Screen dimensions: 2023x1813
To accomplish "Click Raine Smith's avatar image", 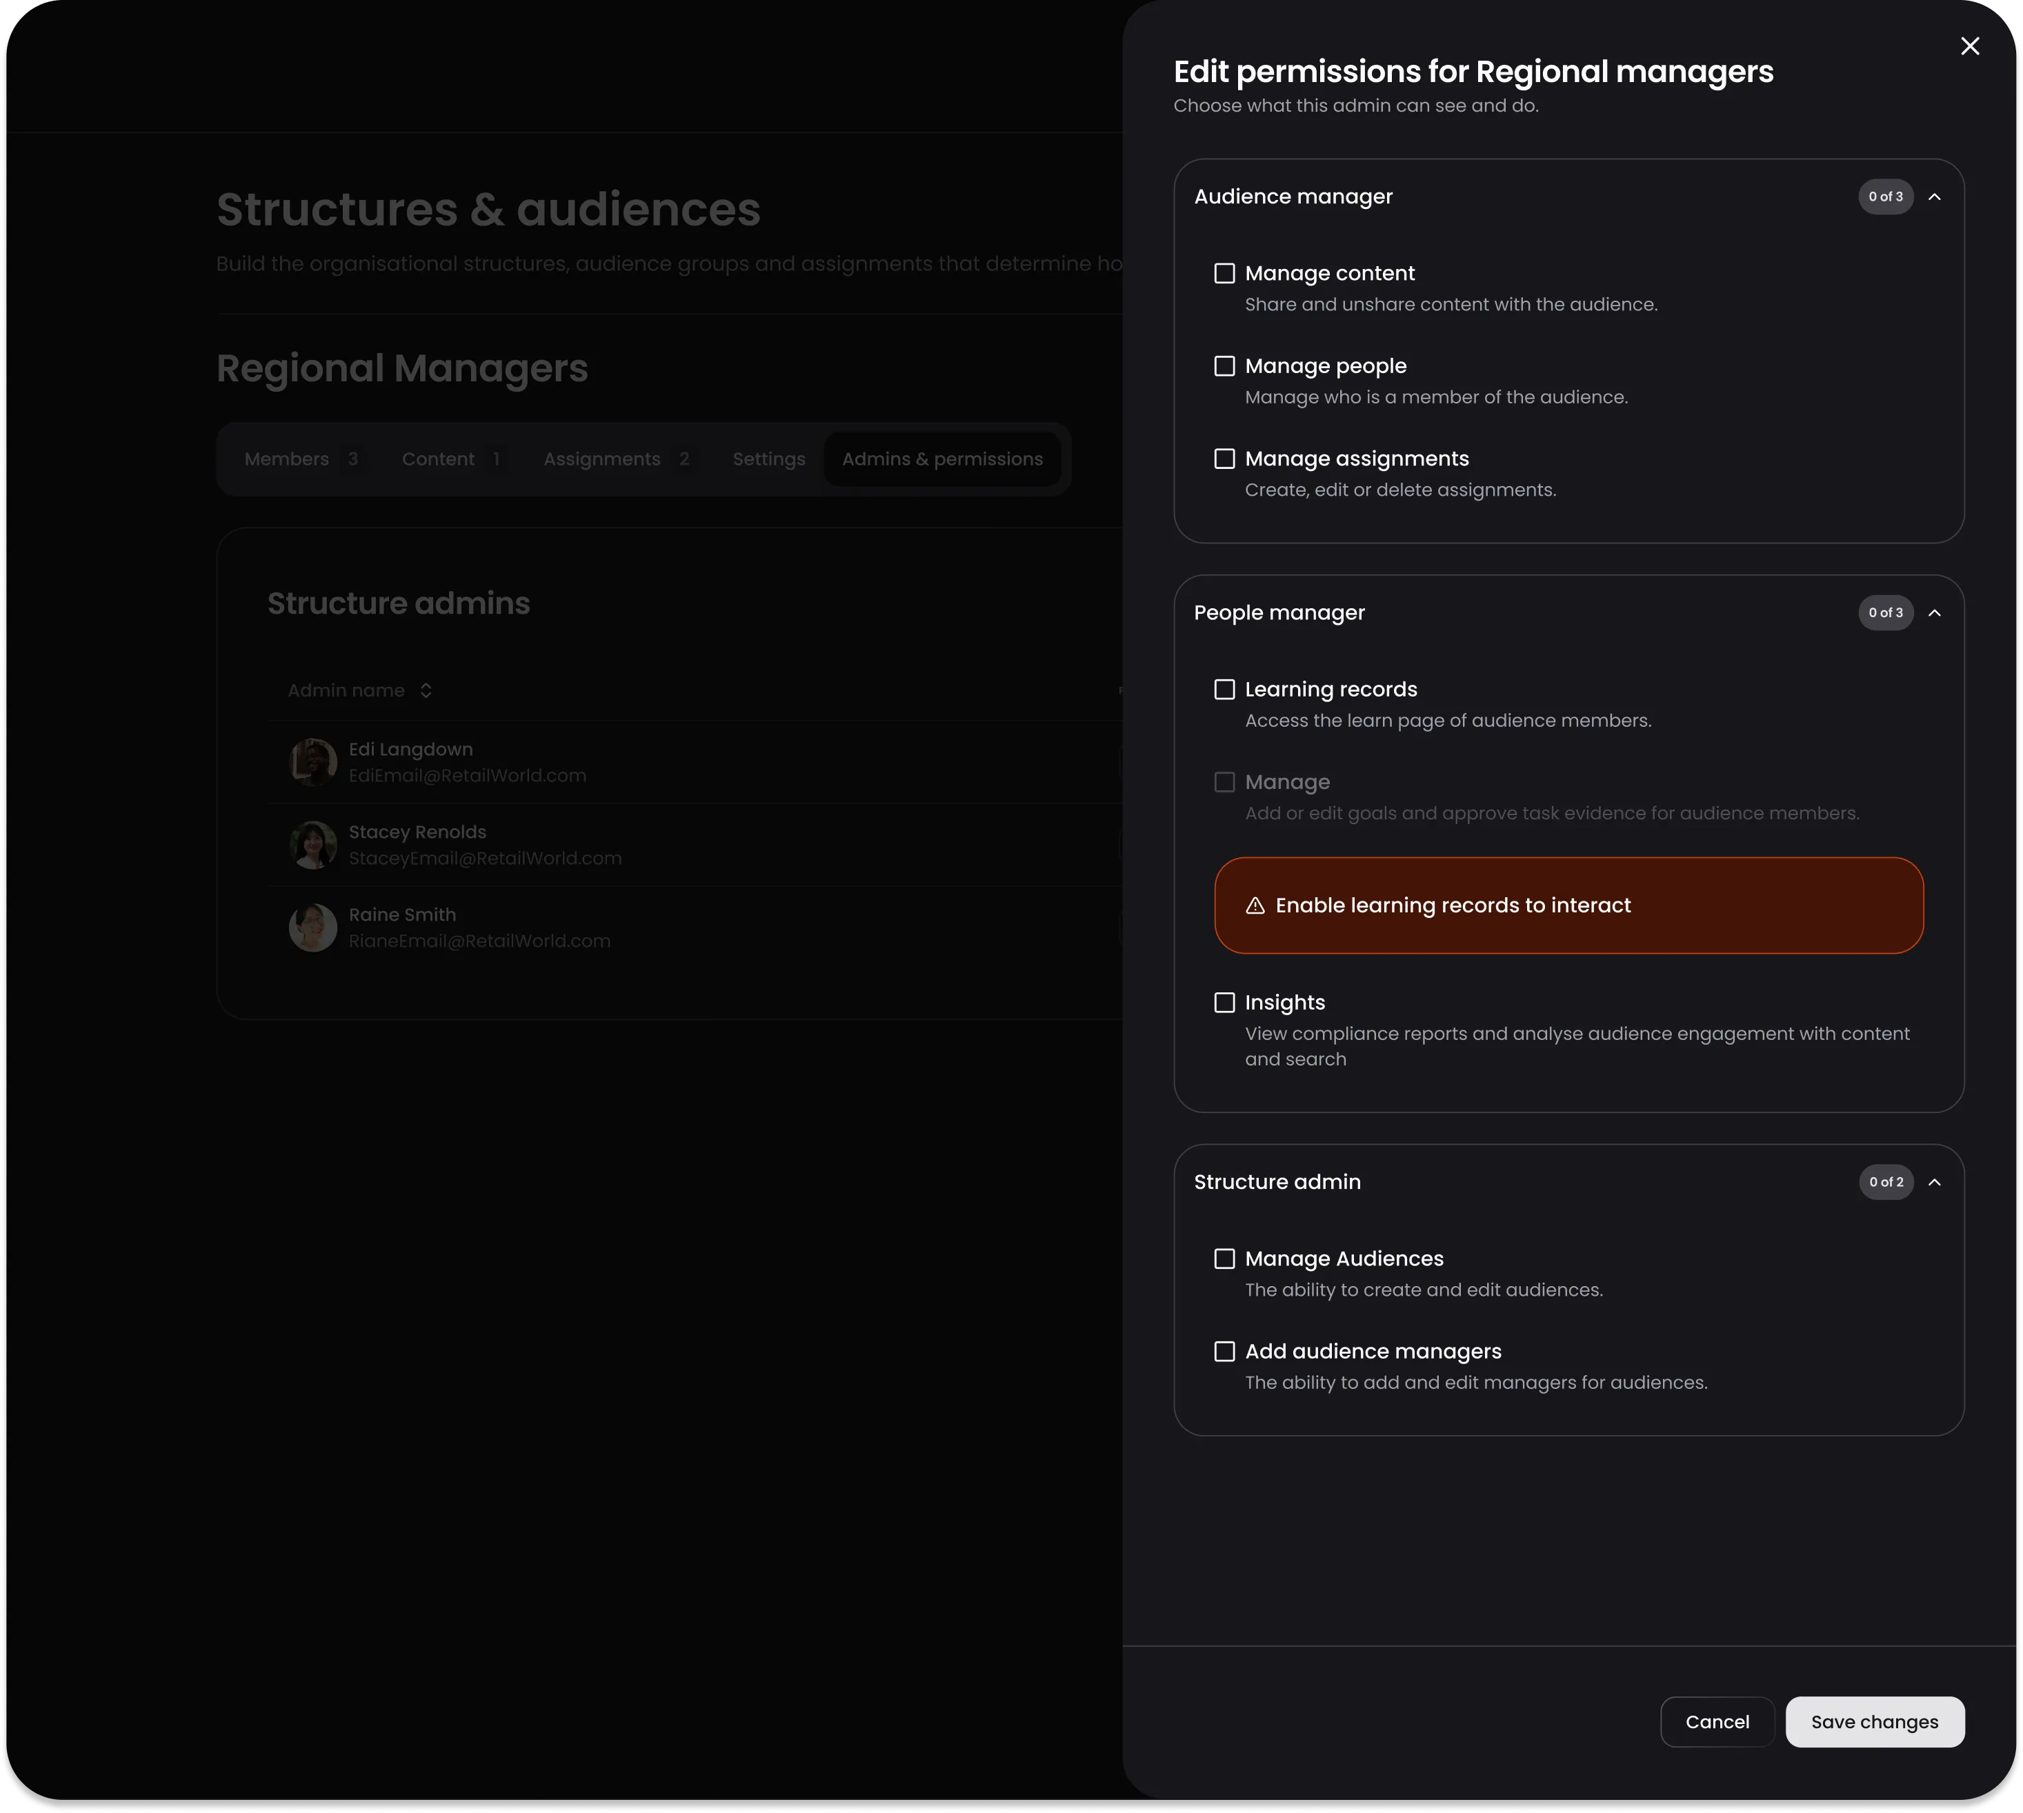I will point(312,928).
